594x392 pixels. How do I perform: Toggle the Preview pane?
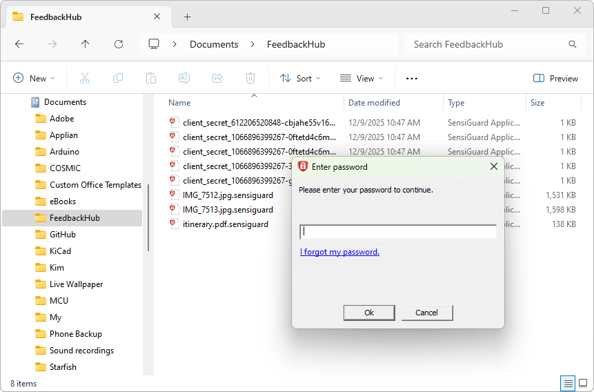point(556,79)
